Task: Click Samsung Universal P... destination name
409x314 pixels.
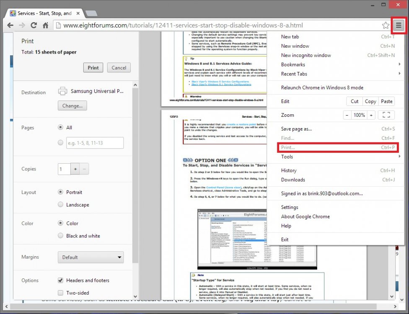Action: click(97, 91)
